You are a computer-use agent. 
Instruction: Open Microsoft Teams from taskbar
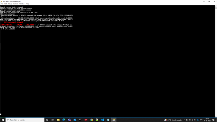(69, 120)
